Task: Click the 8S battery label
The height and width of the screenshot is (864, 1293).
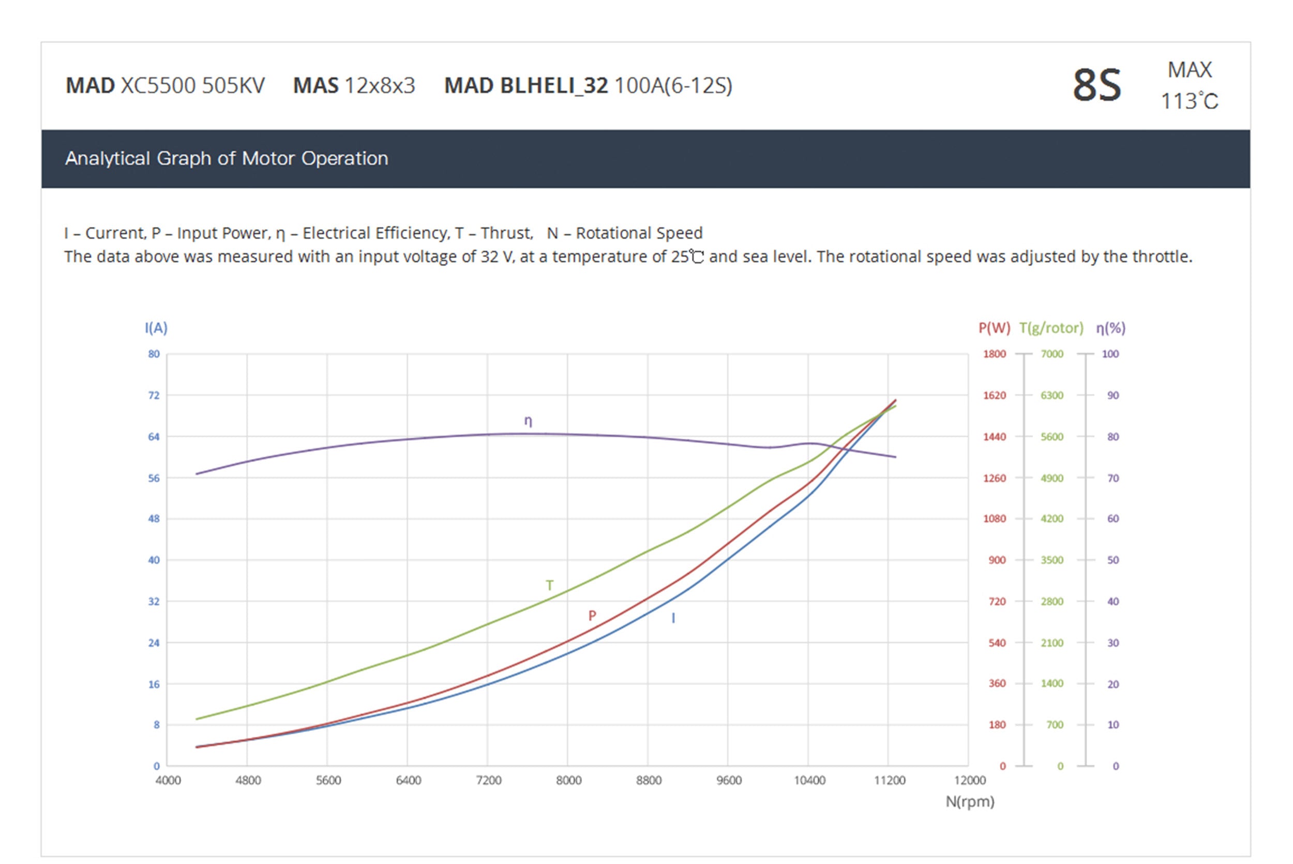Action: coord(1096,86)
